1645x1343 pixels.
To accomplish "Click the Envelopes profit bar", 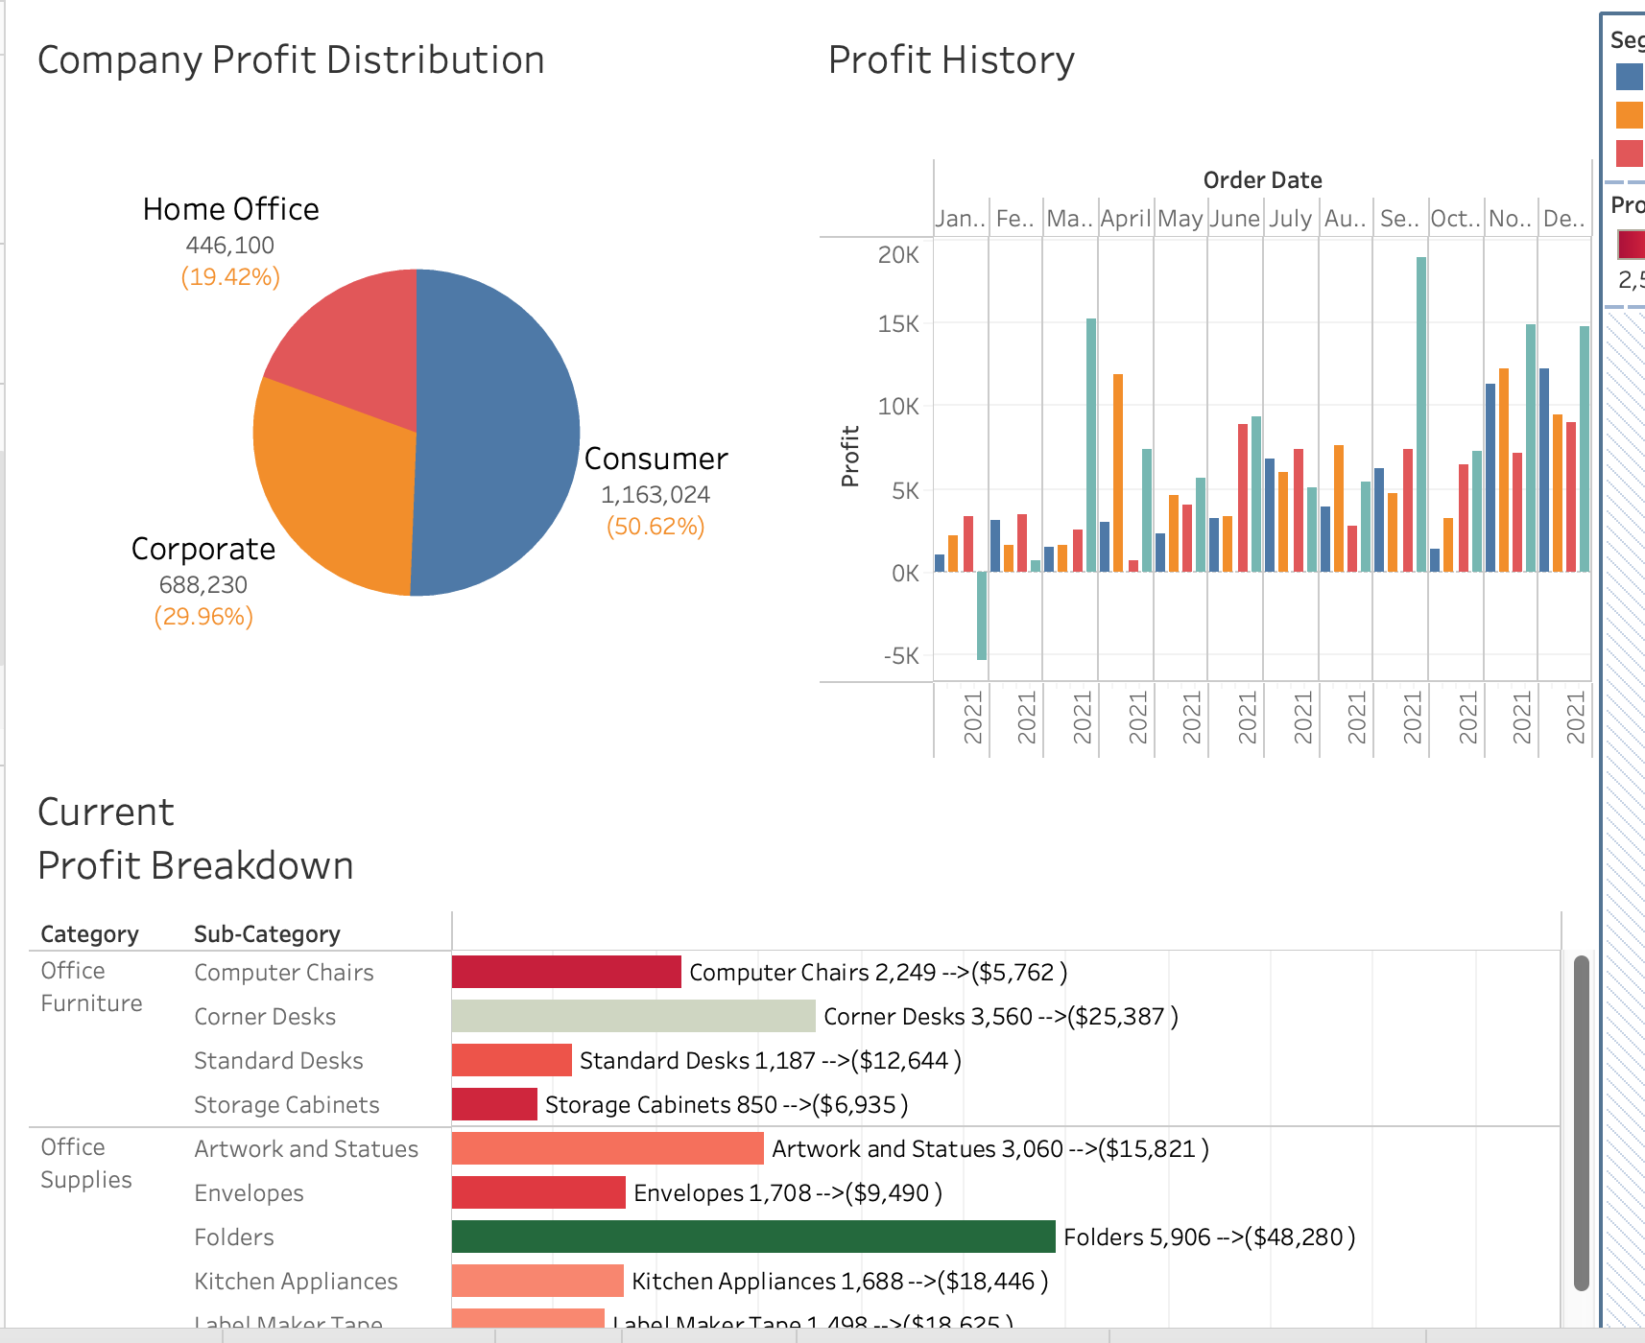I will (538, 1192).
